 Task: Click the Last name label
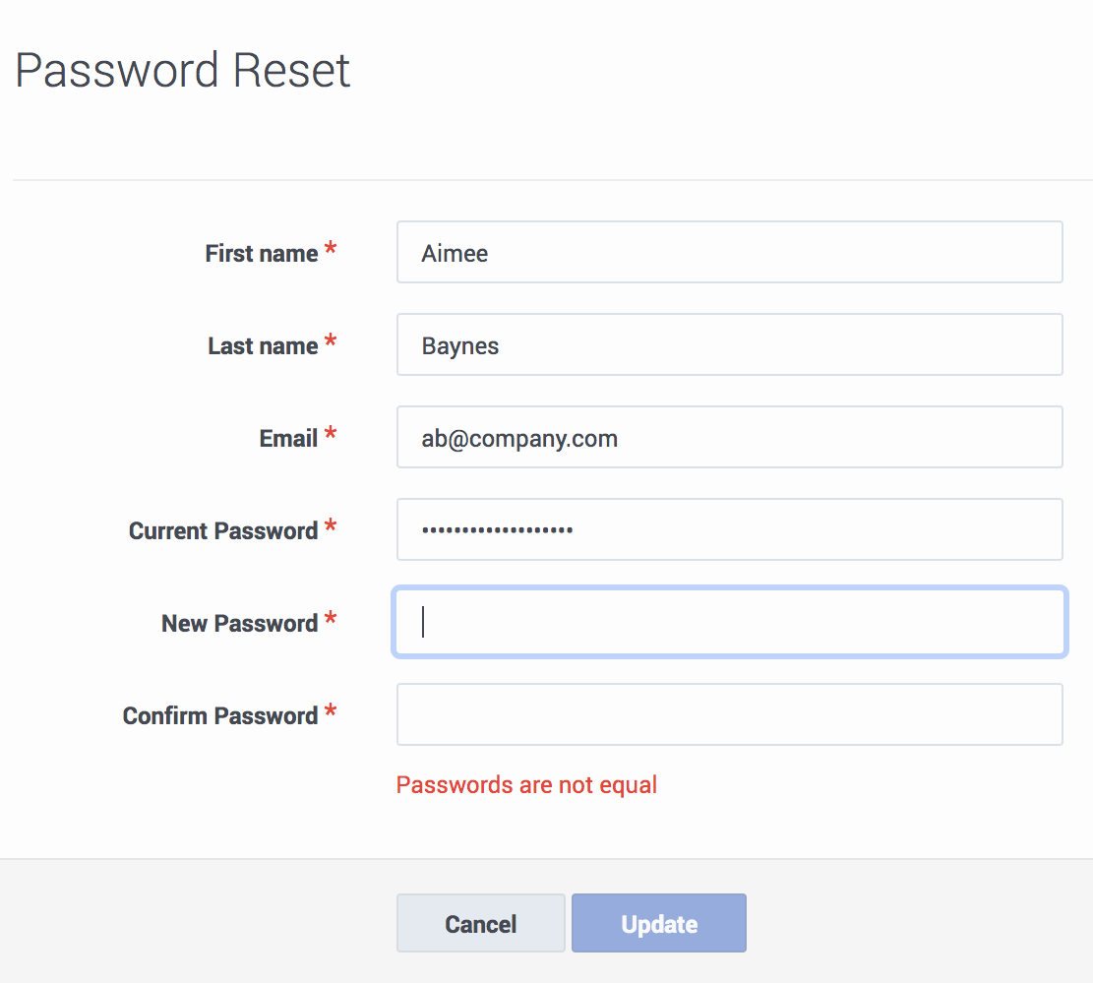coord(263,345)
